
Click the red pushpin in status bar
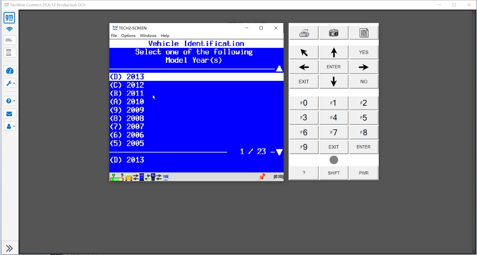pos(262,177)
